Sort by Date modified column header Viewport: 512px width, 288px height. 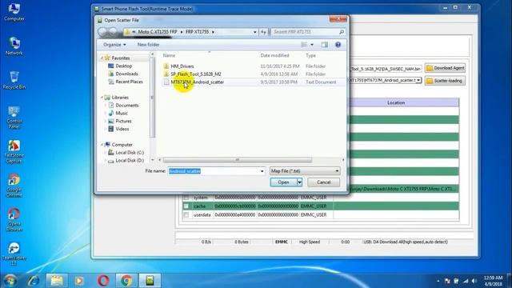click(274, 55)
